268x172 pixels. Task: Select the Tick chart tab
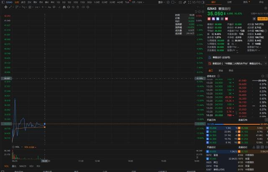tap(127, 2)
